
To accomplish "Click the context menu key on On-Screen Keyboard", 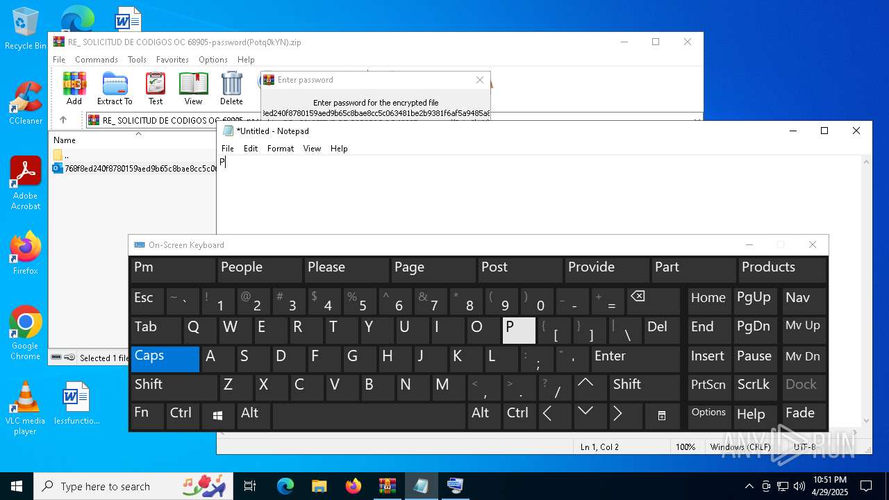I will click(x=662, y=416).
